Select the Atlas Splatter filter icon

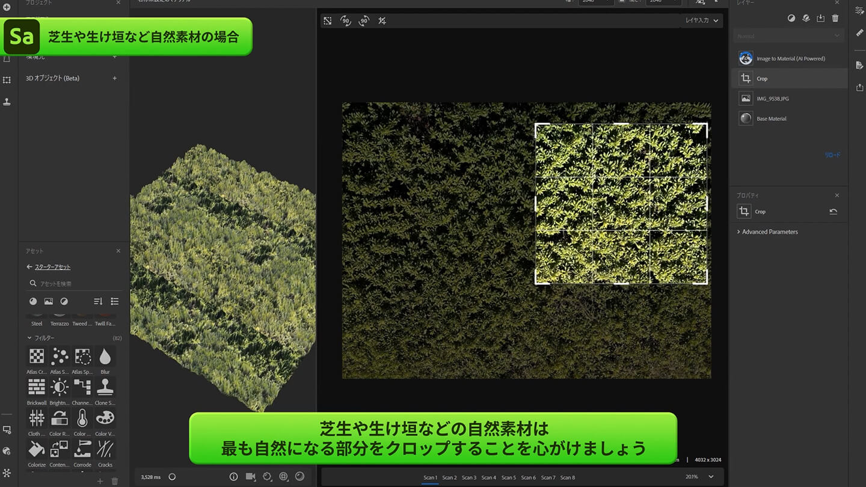(x=82, y=357)
